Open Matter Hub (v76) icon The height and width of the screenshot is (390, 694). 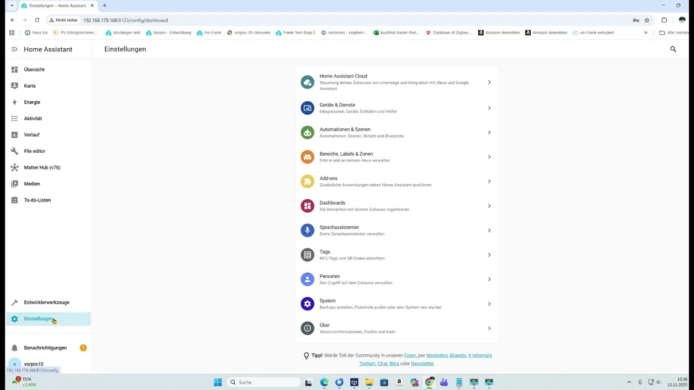tap(15, 167)
